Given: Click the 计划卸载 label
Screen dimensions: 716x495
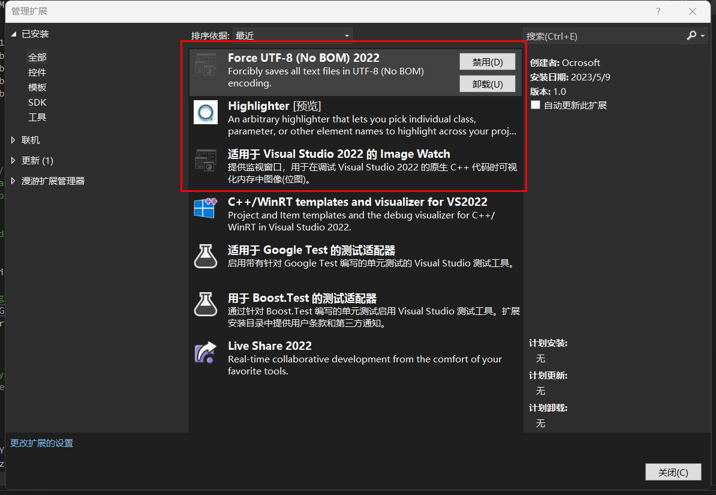Looking at the screenshot, I should [548, 408].
